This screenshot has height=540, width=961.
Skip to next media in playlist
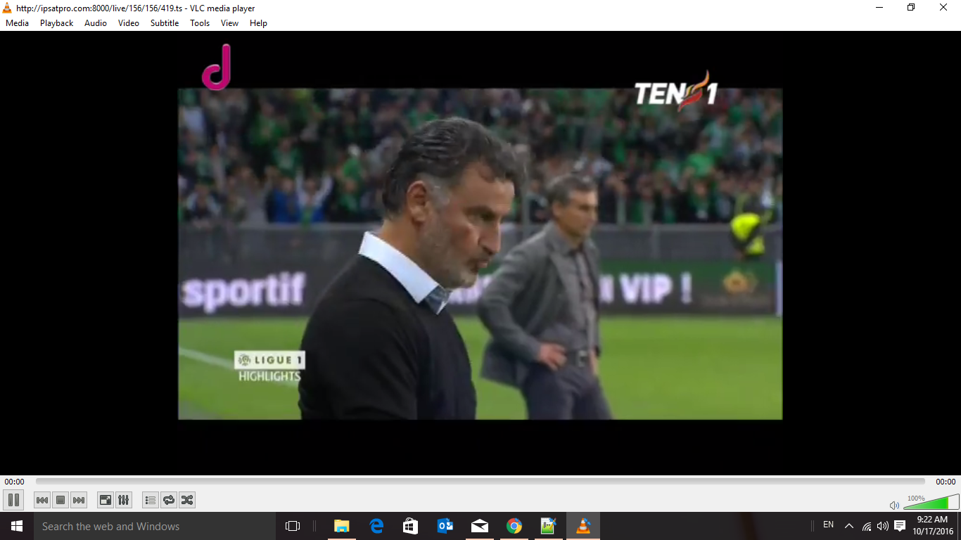coord(79,500)
